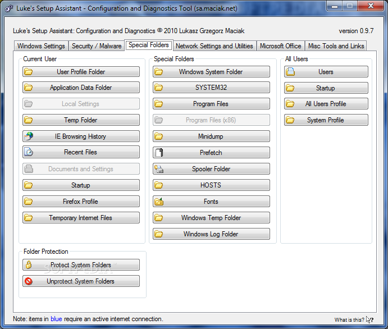Open System Profile folder by its label
388x329 pixels.
pos(326,120)
